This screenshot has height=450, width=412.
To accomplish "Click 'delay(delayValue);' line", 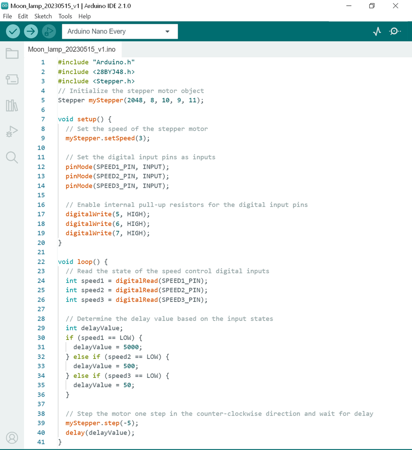I will (x=100, y=432).
